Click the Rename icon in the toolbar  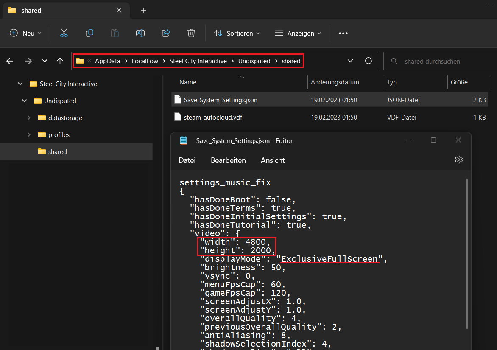[140, 33]
